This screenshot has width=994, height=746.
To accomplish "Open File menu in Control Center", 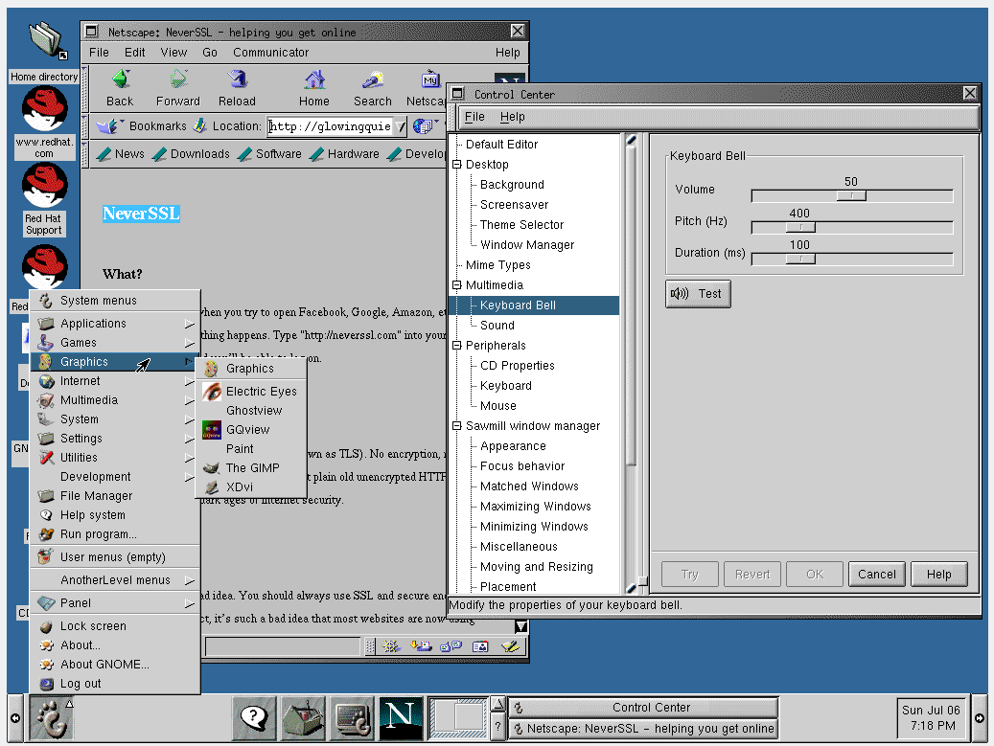I will pyautogui.click(x=474, y=117).
